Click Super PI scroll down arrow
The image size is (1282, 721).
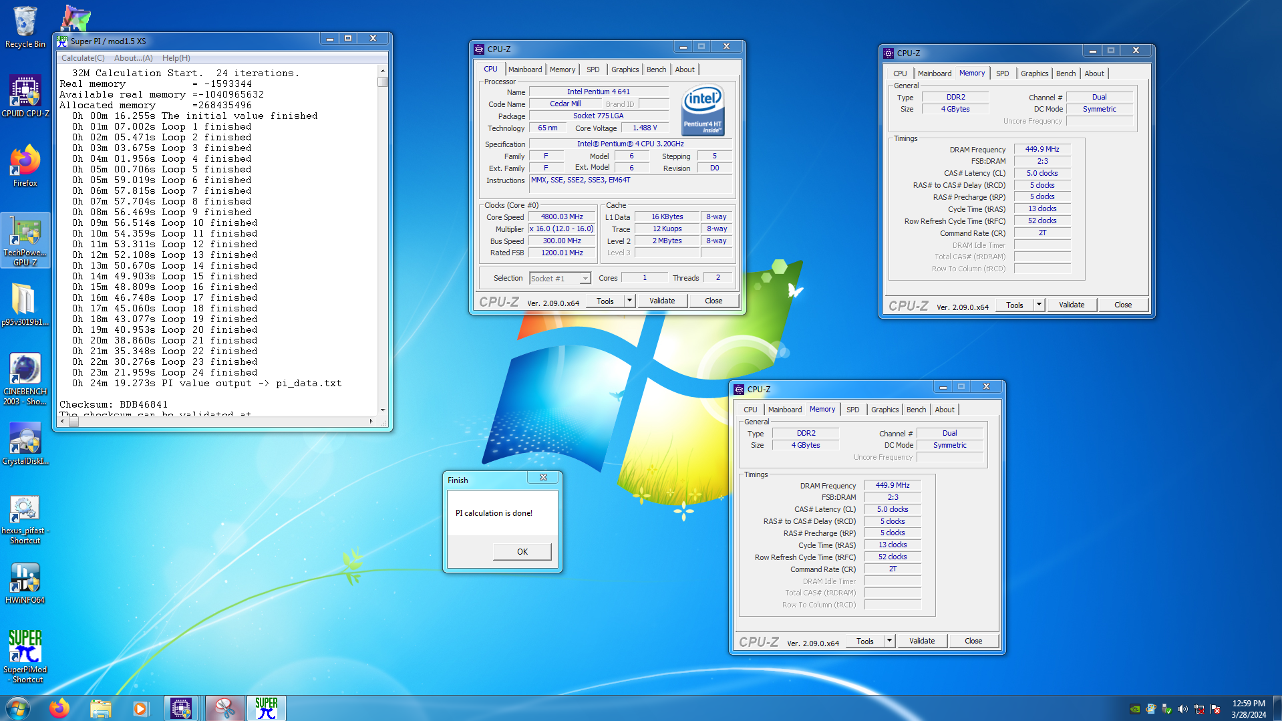click(x=383, y=410)
